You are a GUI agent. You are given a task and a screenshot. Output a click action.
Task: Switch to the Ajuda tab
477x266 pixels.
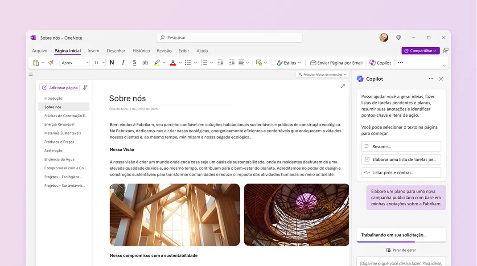202,51
